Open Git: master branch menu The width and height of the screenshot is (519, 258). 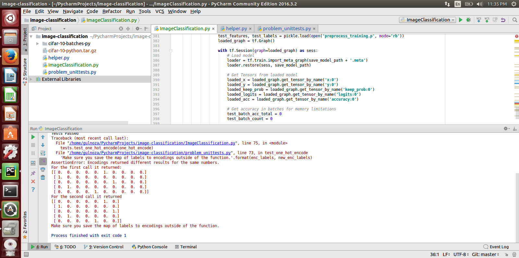point(486,254)
